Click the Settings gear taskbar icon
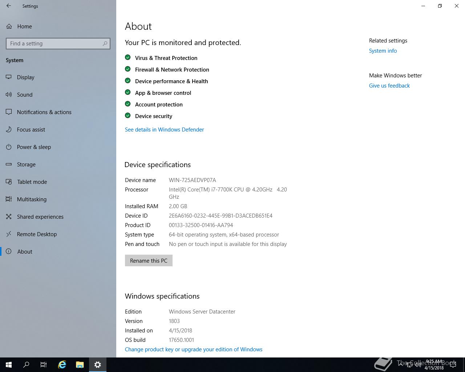 click(x=98, y=365)
